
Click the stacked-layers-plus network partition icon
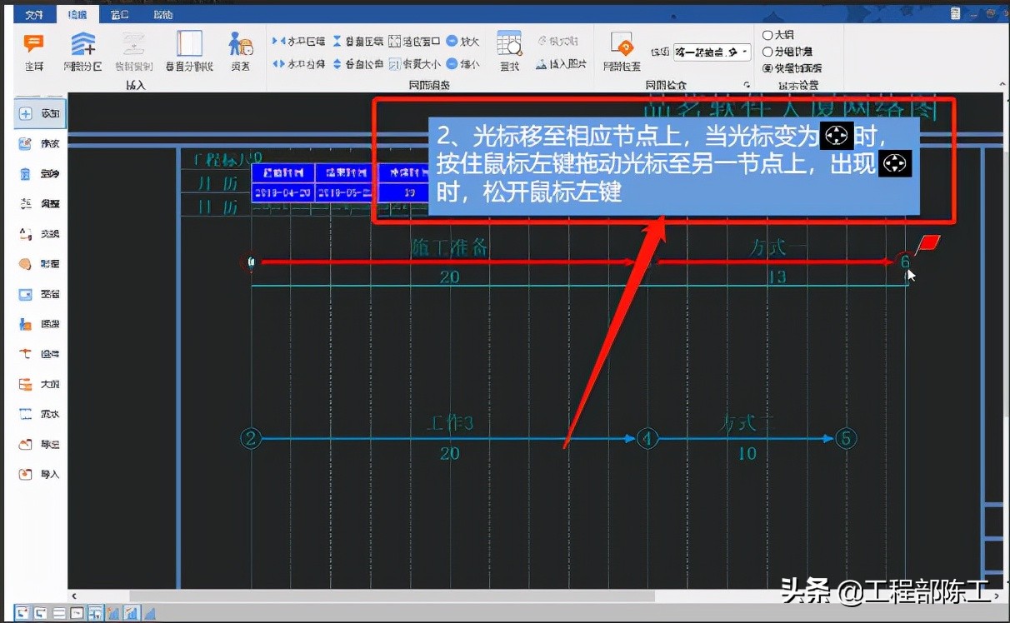click(x=82, y=43)
